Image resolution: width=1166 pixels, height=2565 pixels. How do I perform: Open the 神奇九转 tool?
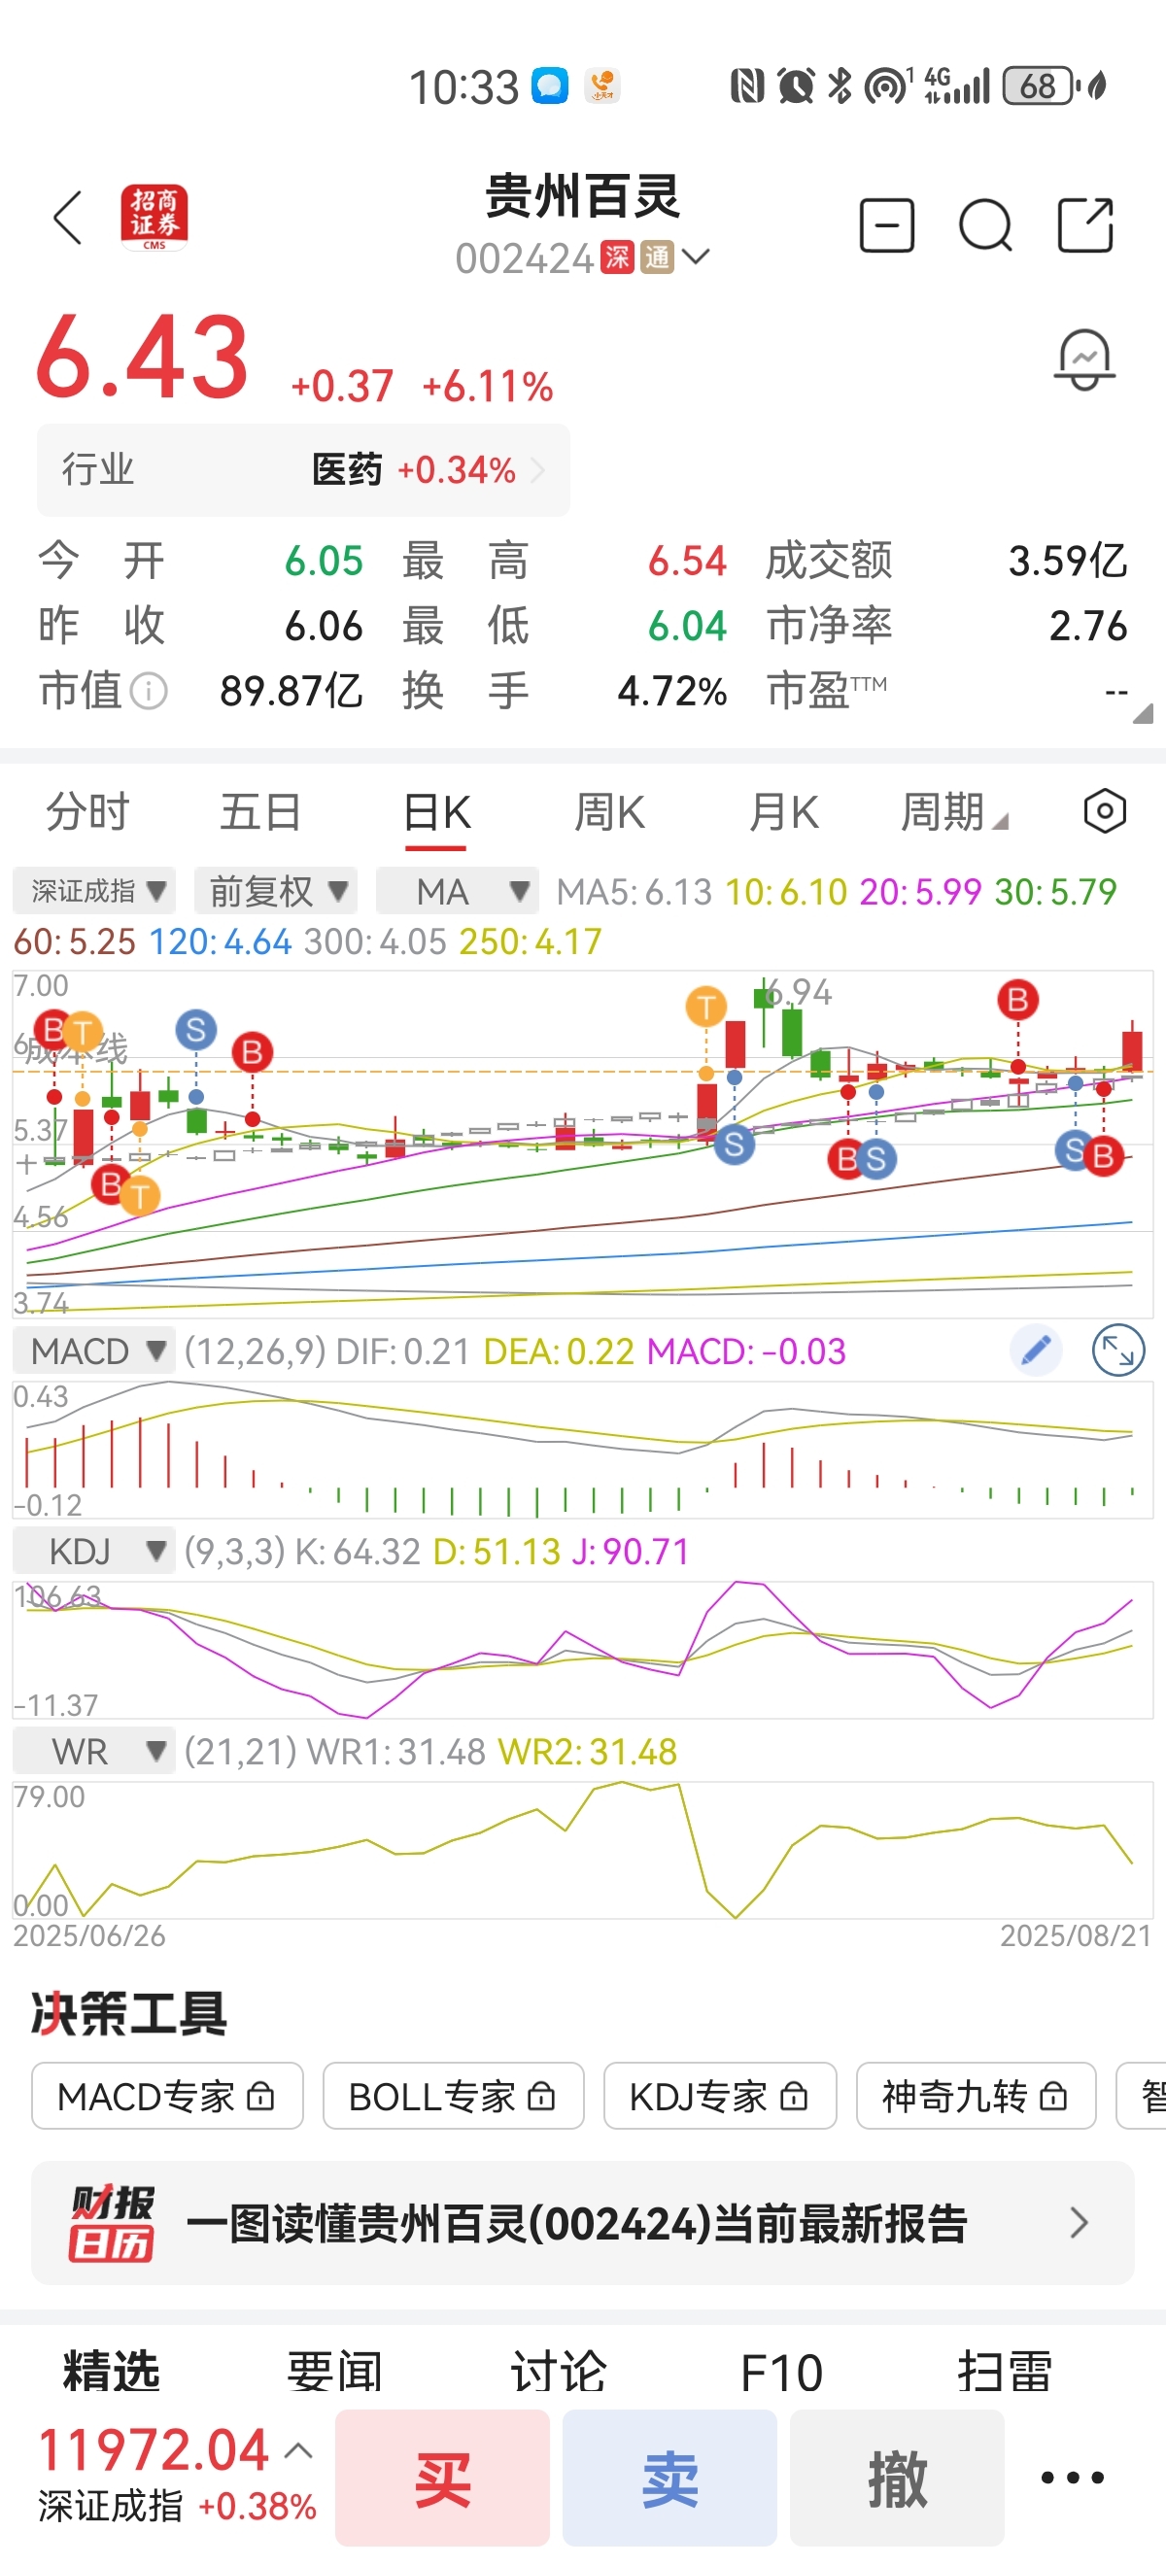click(x=976, y=2096)
